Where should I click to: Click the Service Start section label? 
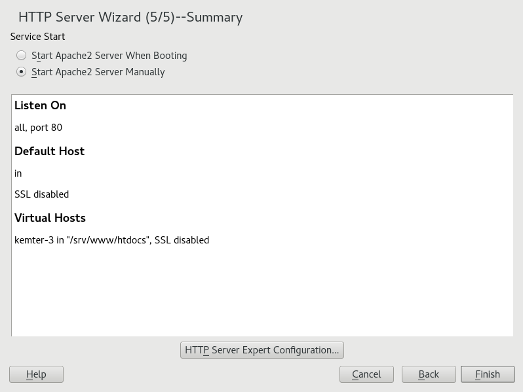(x=37, y=37)
